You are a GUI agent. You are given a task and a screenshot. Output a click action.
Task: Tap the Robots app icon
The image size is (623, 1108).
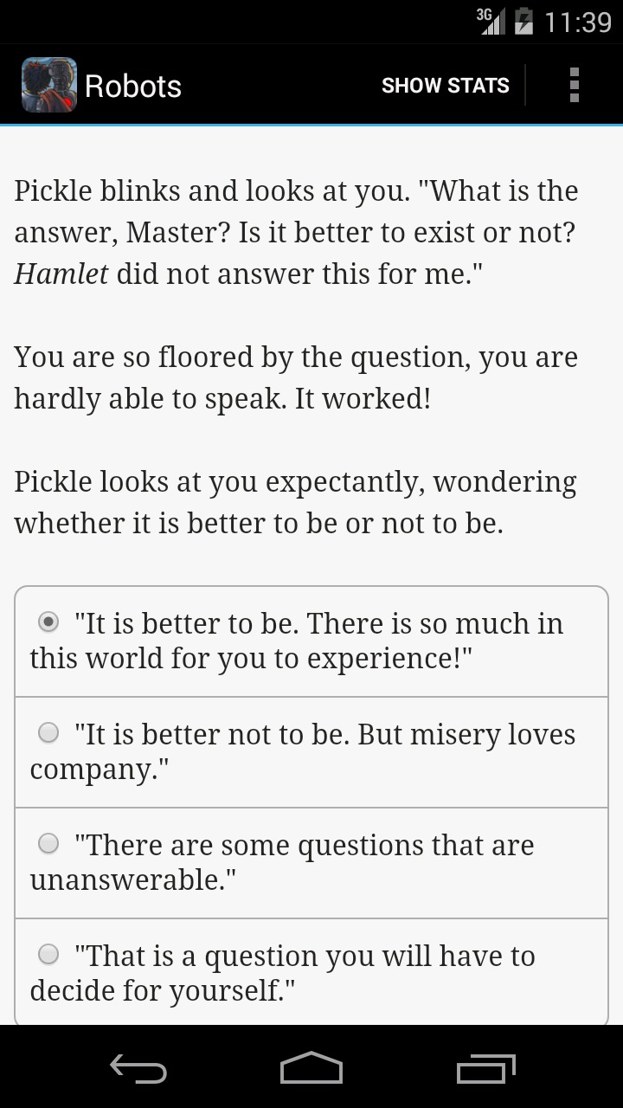click(49, 85)
